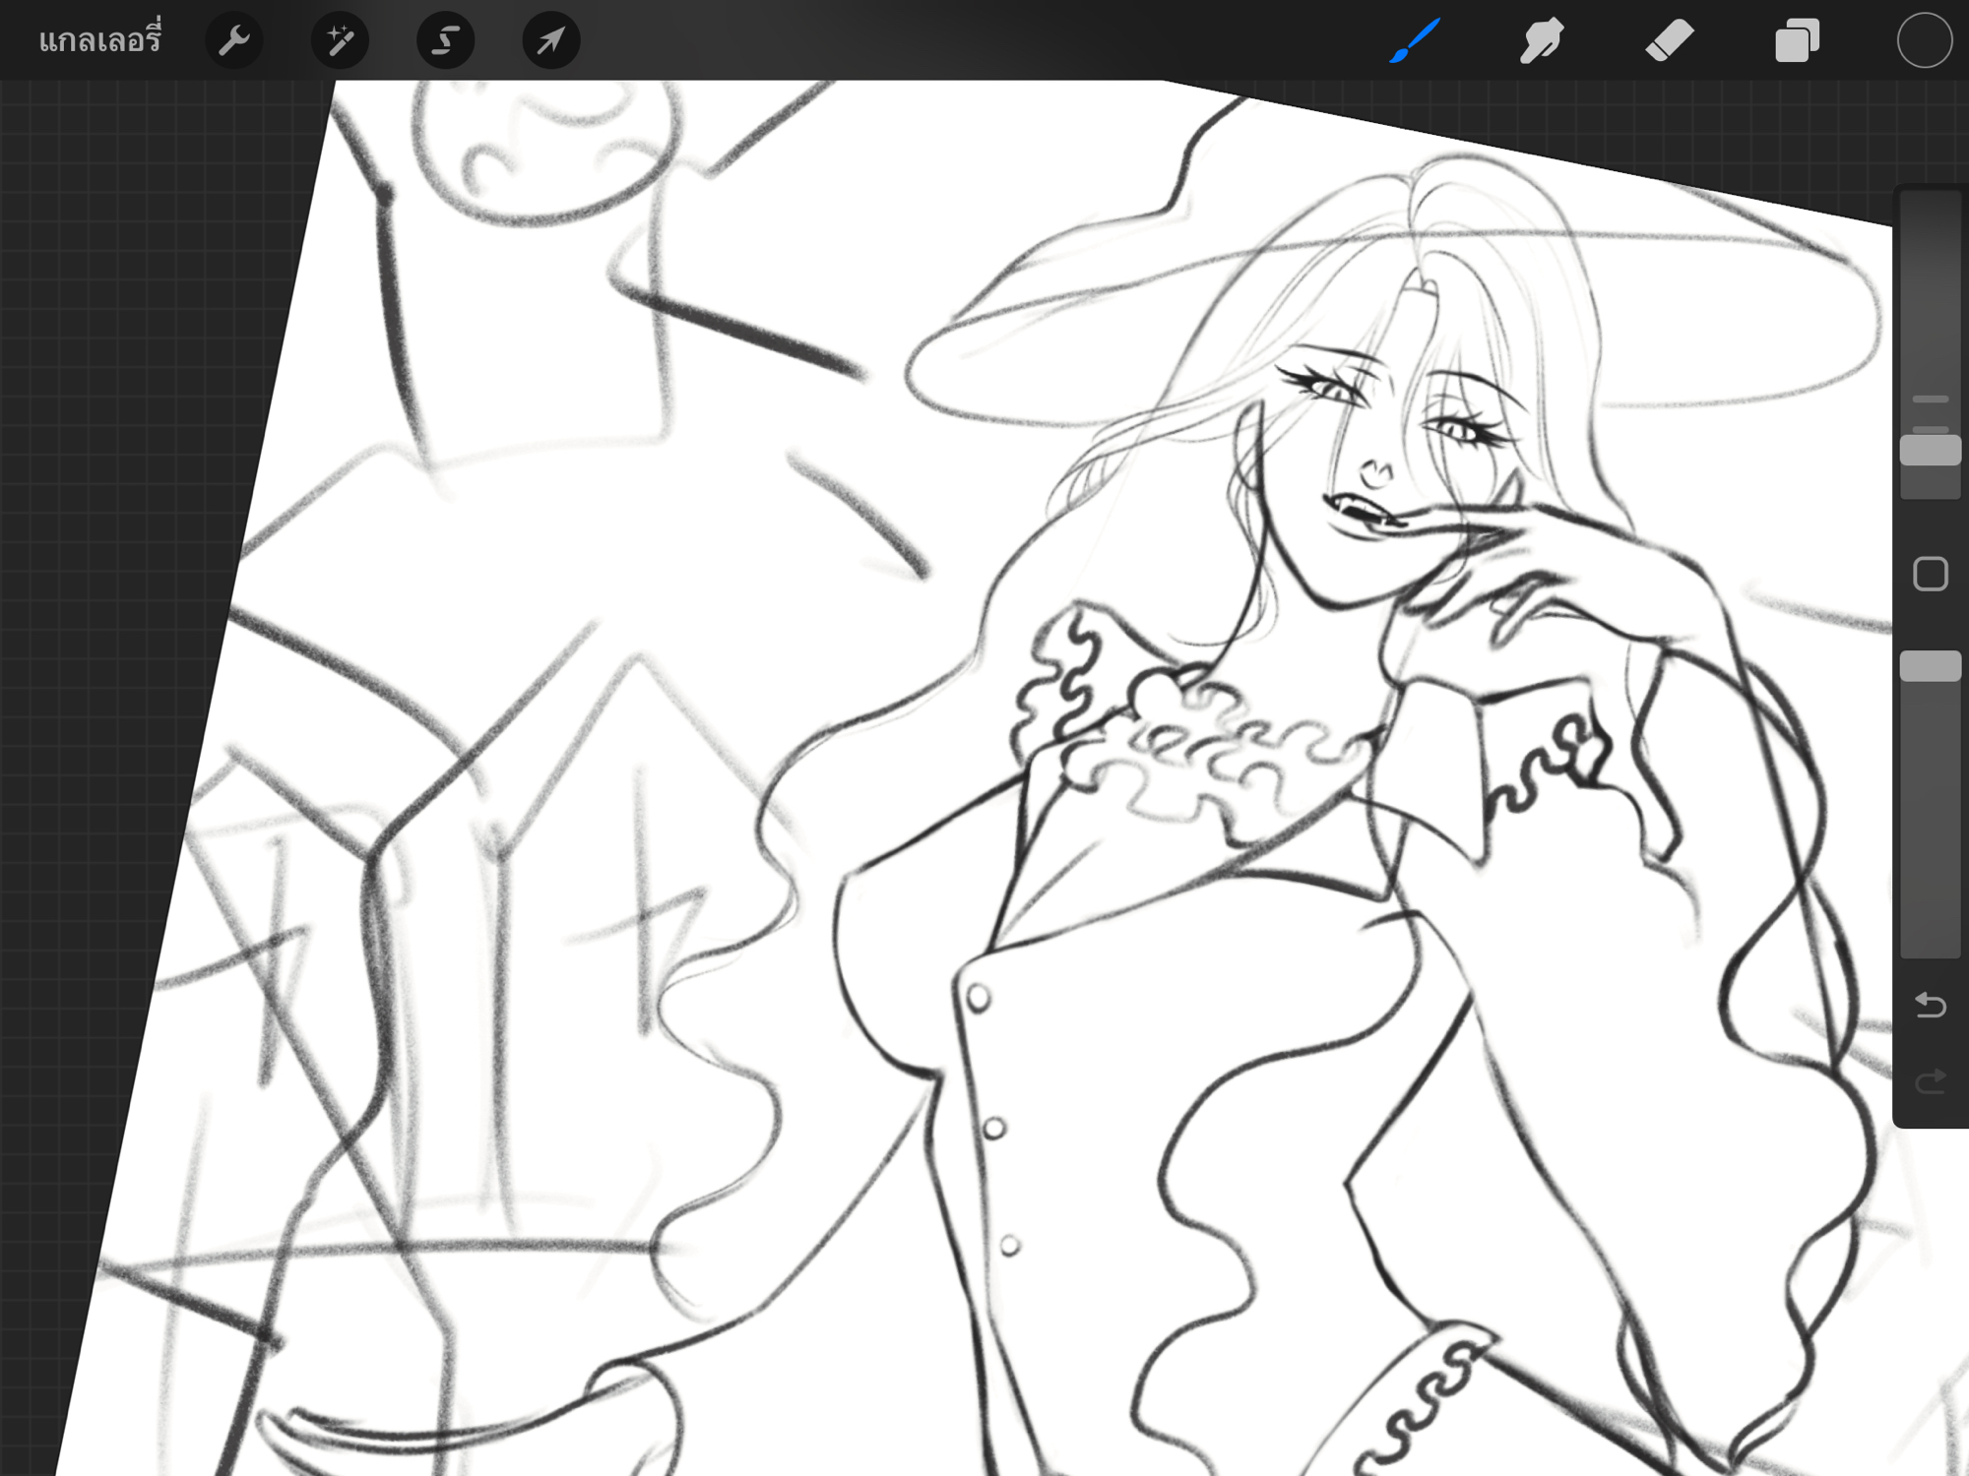Undo the last stroke
Viewport: 1969px width, 1476px height.
point(1930,1005)
